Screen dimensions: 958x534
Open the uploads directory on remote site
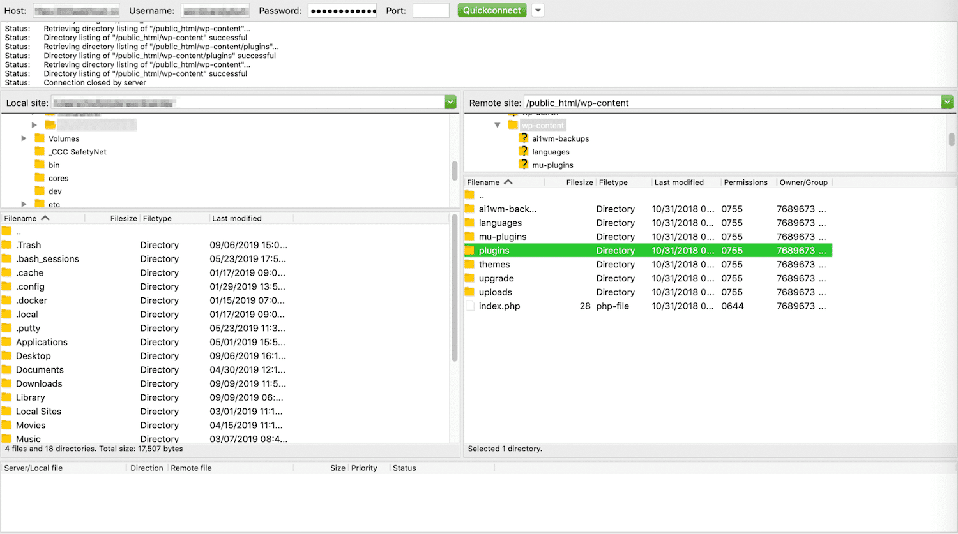[495, 292]
